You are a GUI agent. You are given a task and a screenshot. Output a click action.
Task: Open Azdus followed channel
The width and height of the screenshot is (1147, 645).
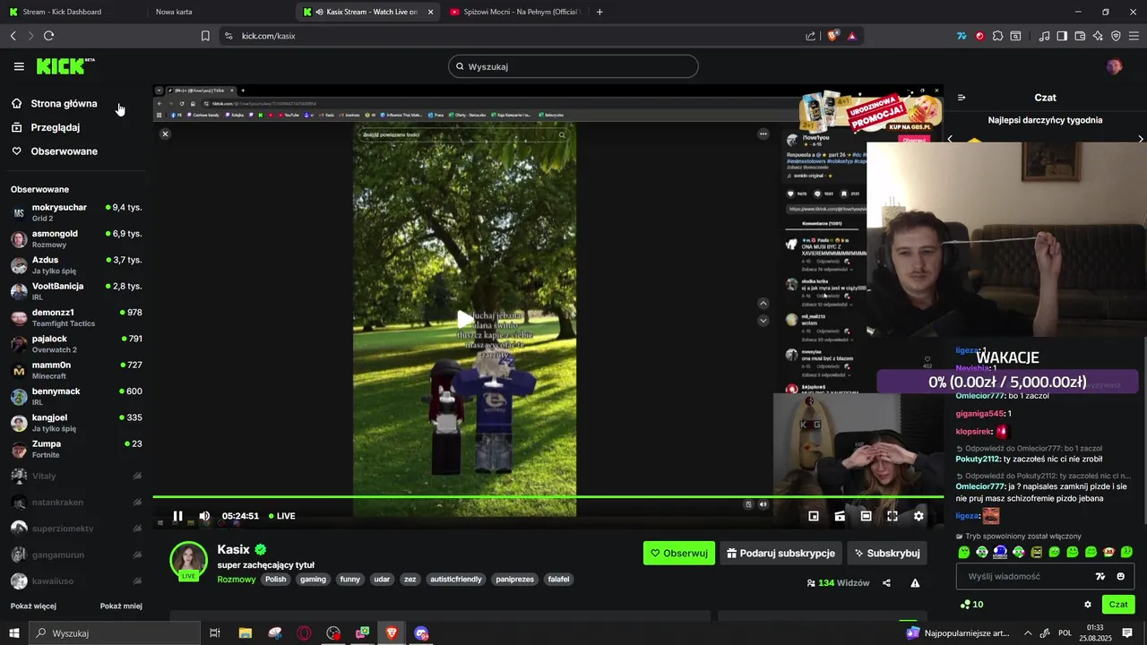[76, 265]
